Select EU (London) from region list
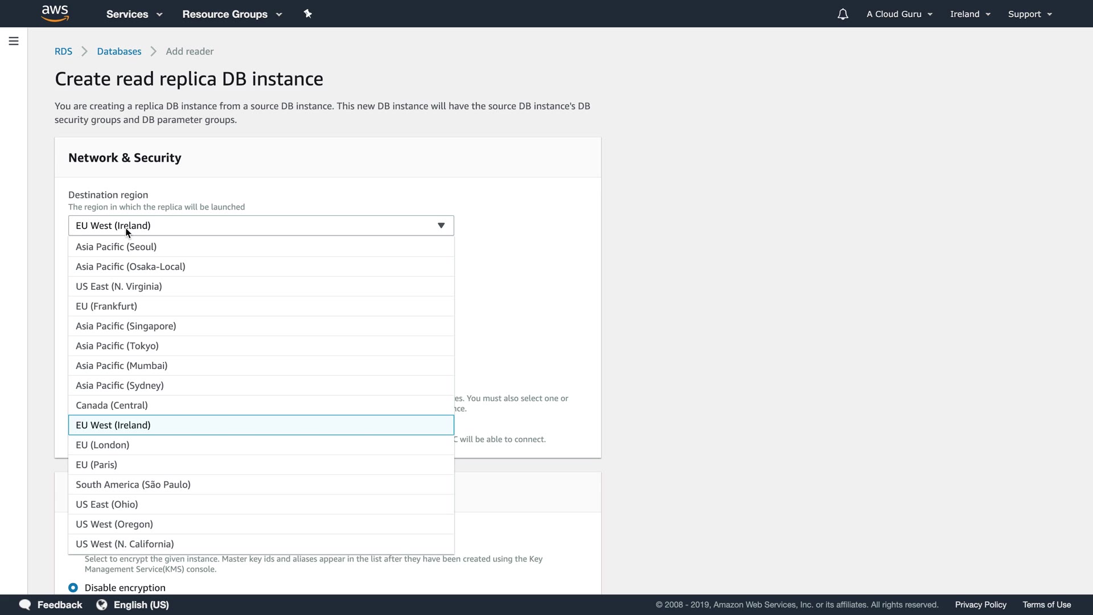Screen dimensions: 1093x615 pyautogui.click(x=102, y=445)
